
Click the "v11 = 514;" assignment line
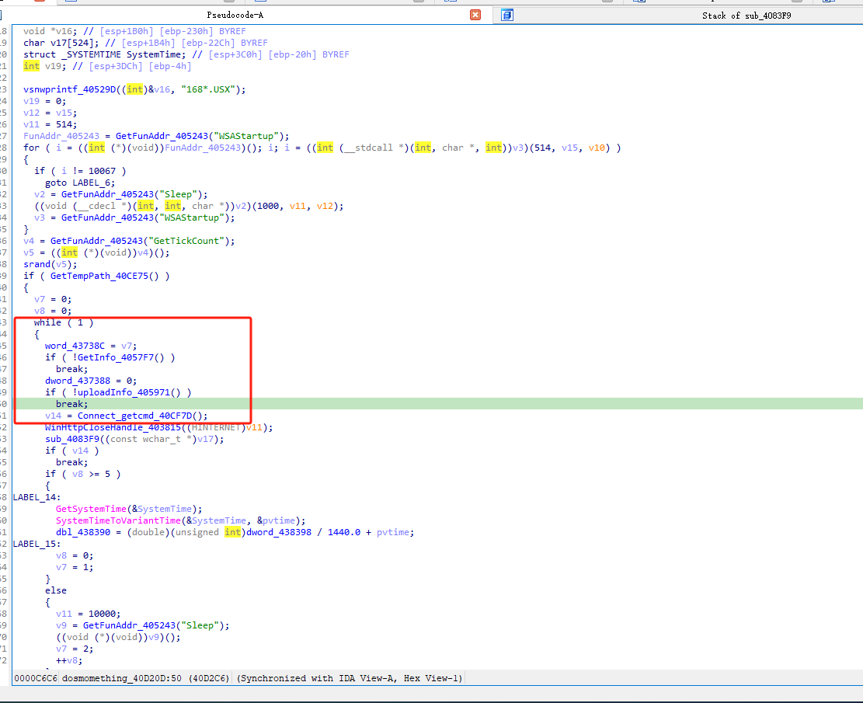point(50,124)
